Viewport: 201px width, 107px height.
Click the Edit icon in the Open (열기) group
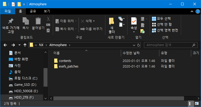[x=143, y=25]
